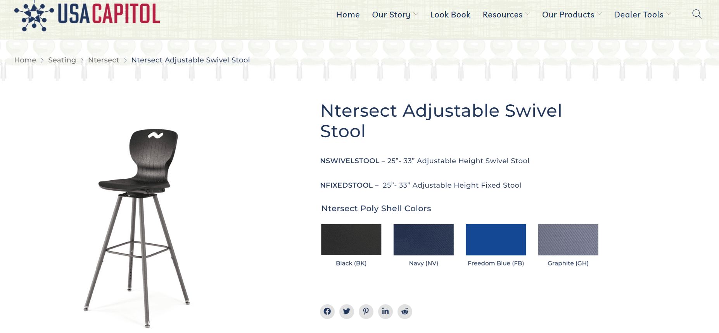The height and width of the screenshot is (333, 719).
Task: Choose the Freedom Blue (FB) swatch
Action: (496, 240)
